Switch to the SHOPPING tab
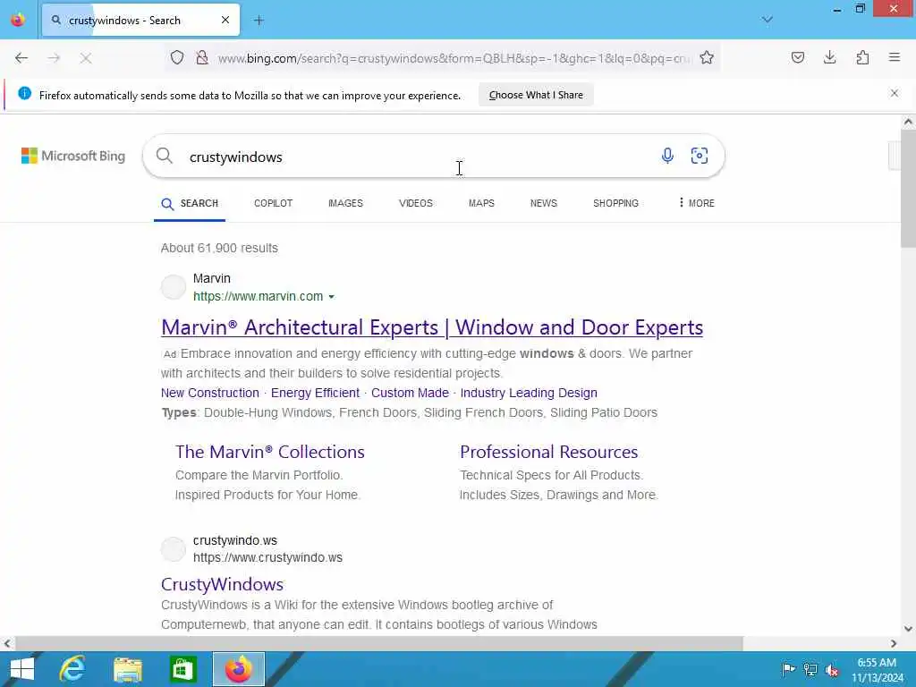This screenshot has width=916, height=687. 615,203
